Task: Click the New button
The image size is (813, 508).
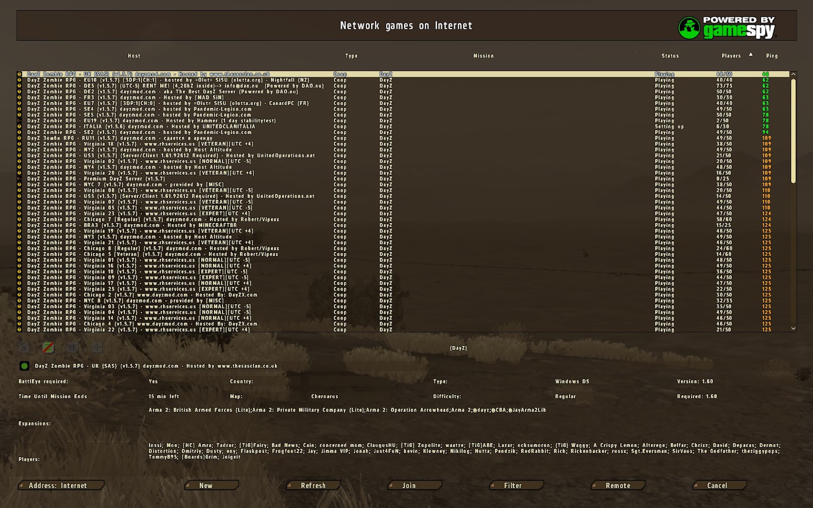Action: pyautogui.click(x=211, y=486)
